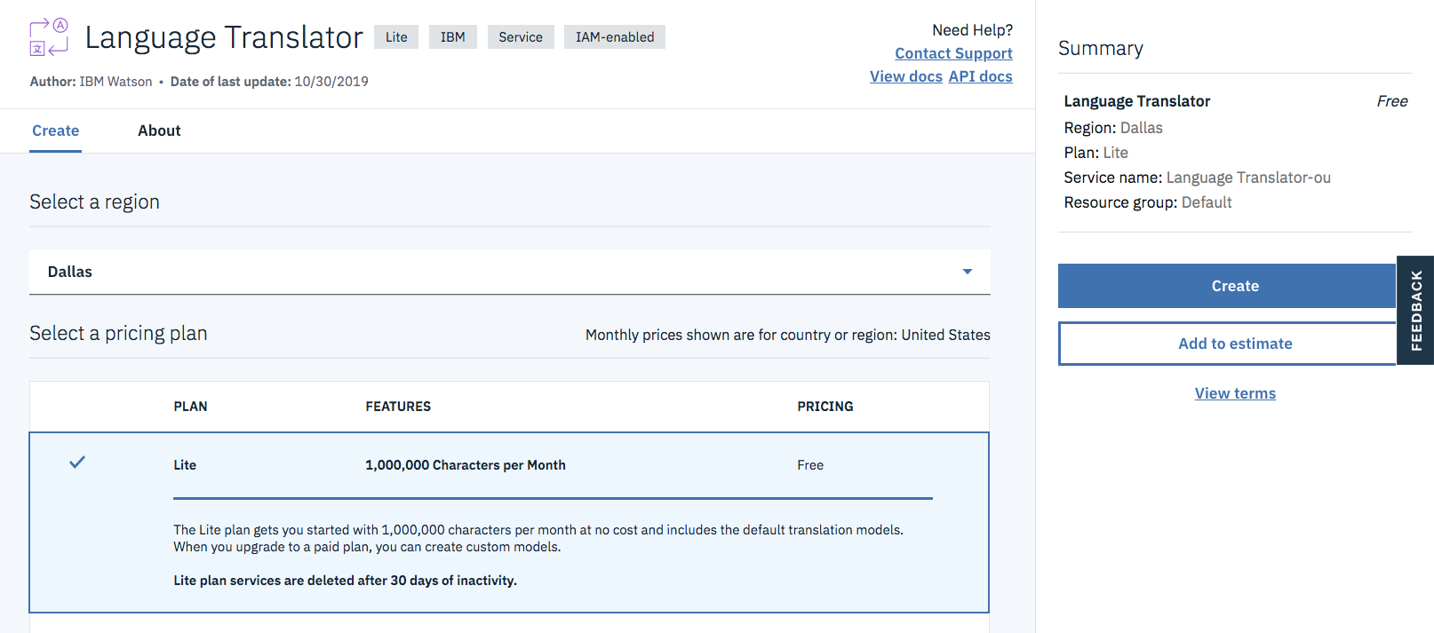
Task: Click the 'Author: IBM Watson' text
Action: tap(92, 82)
